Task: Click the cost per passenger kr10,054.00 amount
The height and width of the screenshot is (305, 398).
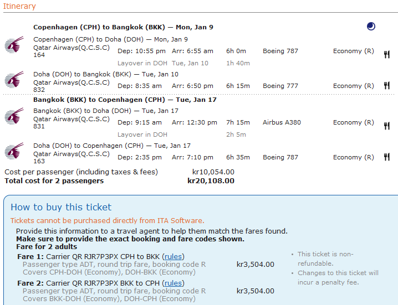Action: coord(213,172)
